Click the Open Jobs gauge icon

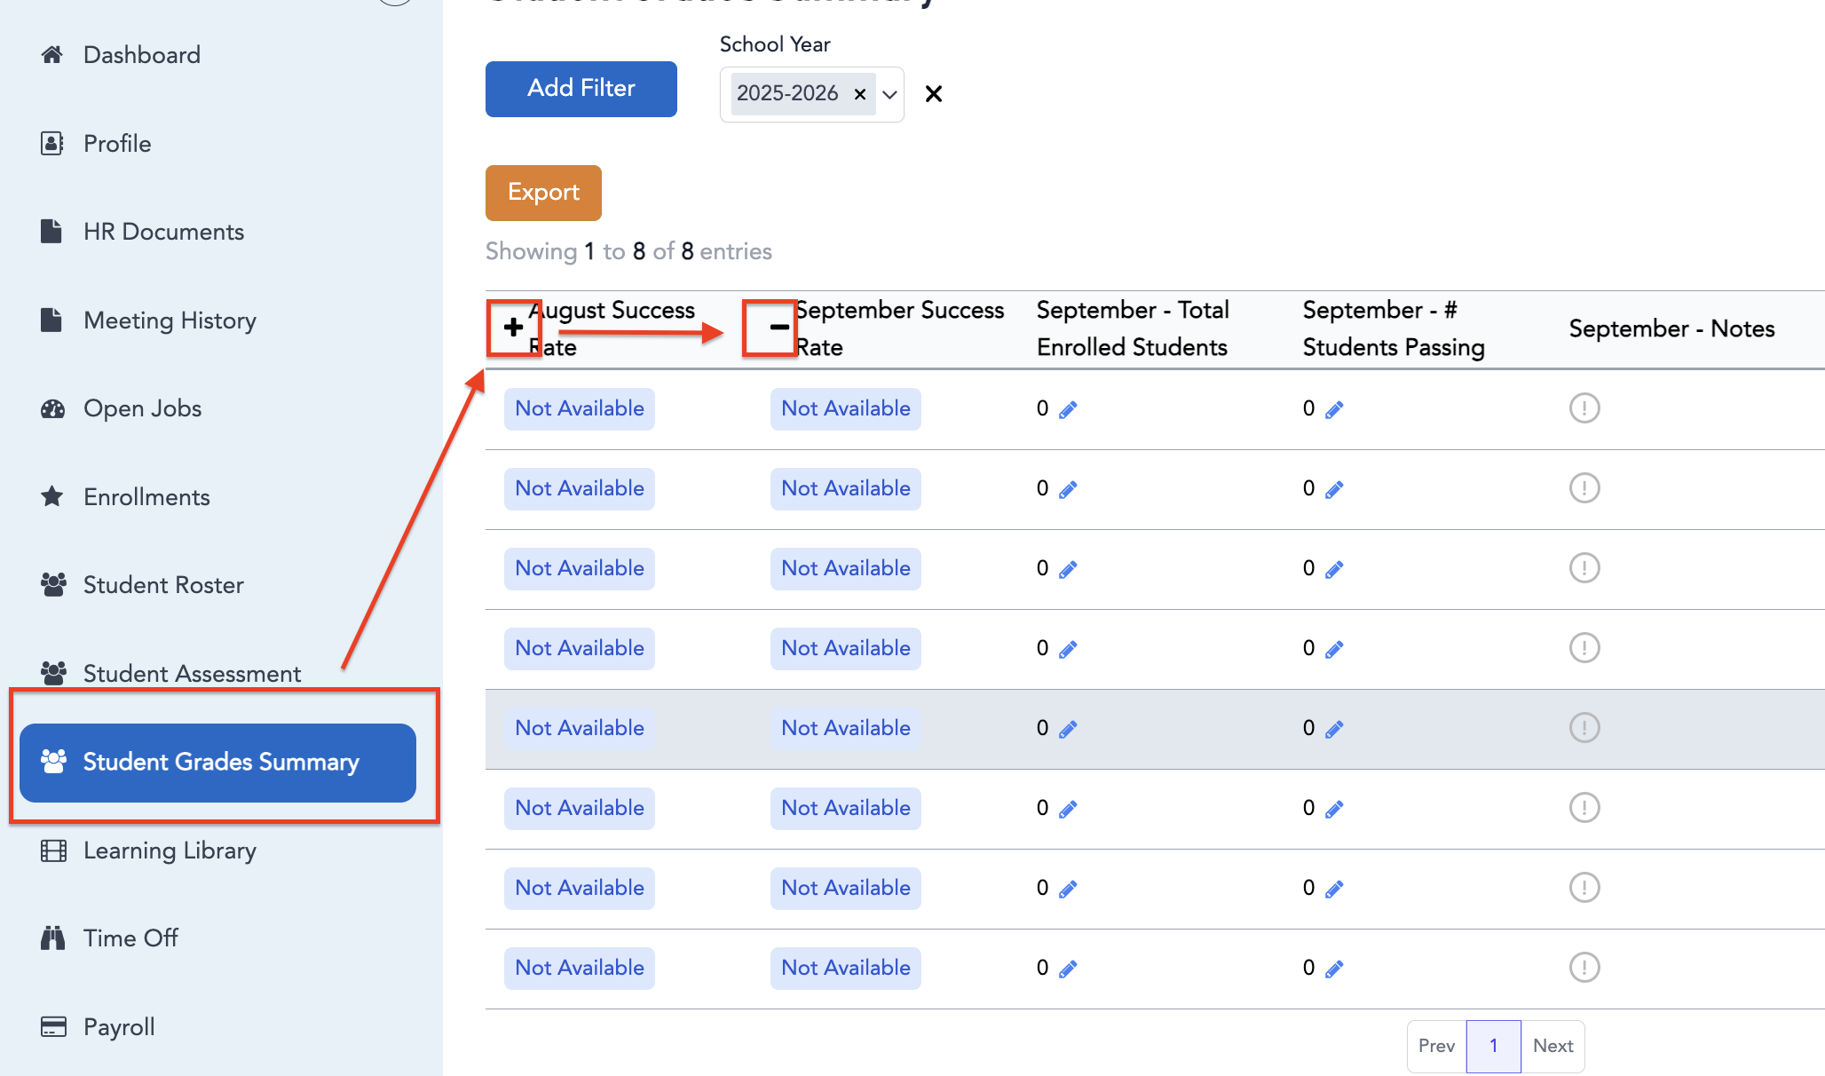click(x=52, y=408)
